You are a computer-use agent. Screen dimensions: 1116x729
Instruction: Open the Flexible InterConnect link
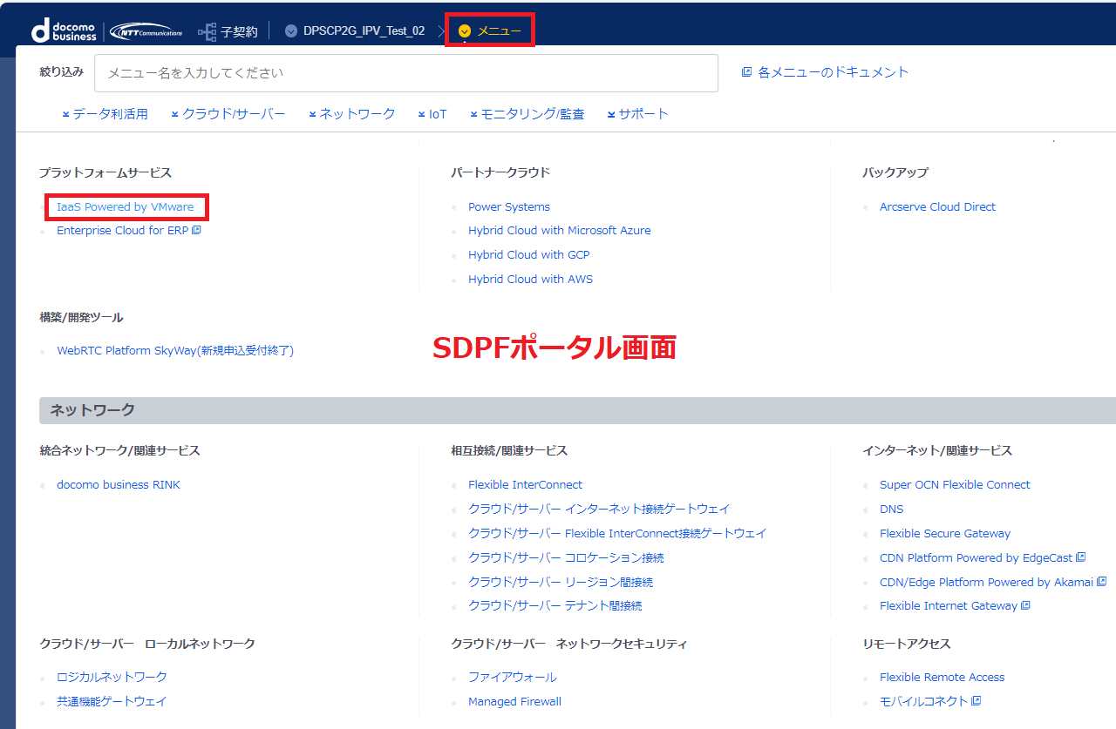[x=525, y=485]
